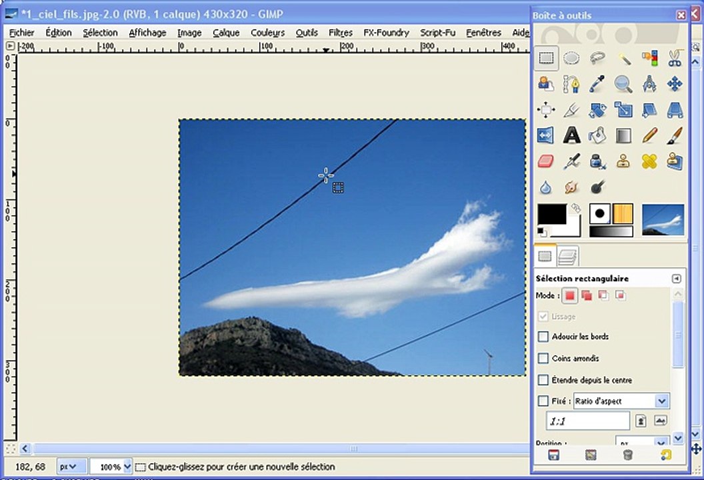Select the Free Select lasso tool
This screenshot has height=480, width=704.
597,58
